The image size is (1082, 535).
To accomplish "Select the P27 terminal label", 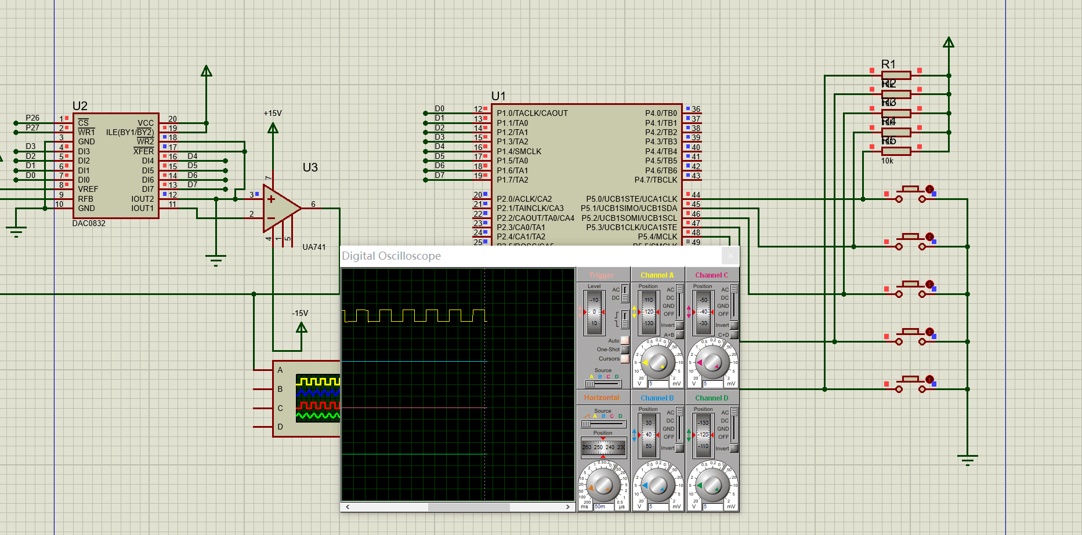I will click(x=32, y=128).
